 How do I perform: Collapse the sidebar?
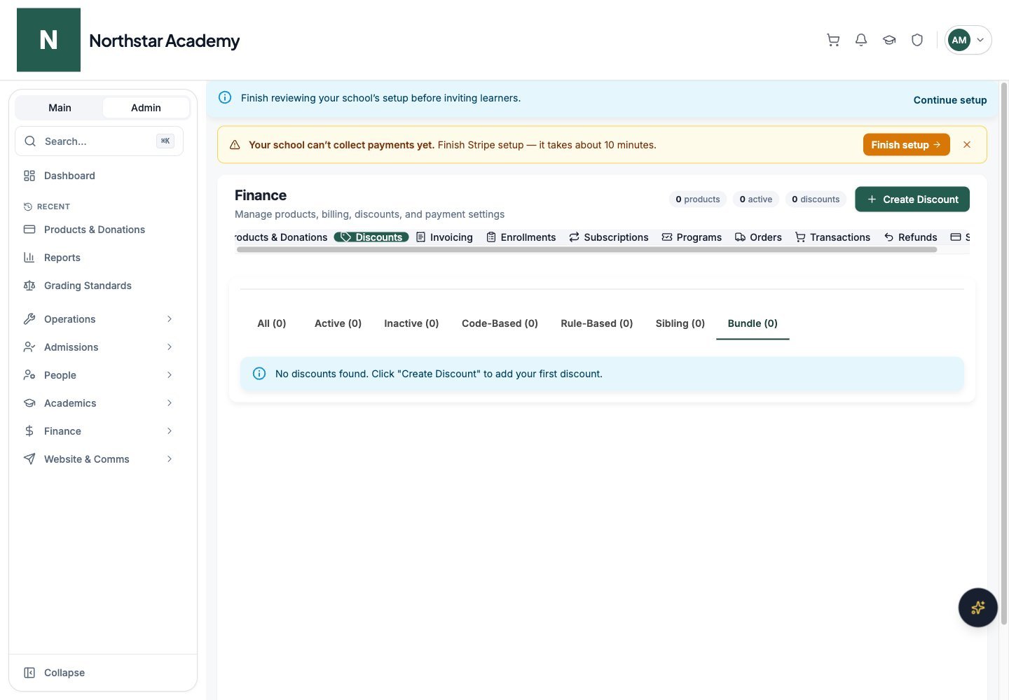(55, 673)
